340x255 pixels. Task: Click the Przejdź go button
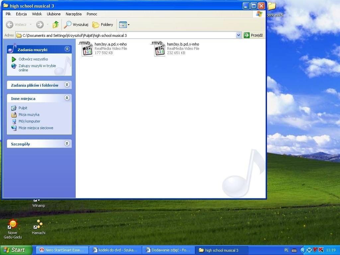click(x=253, y=35)
